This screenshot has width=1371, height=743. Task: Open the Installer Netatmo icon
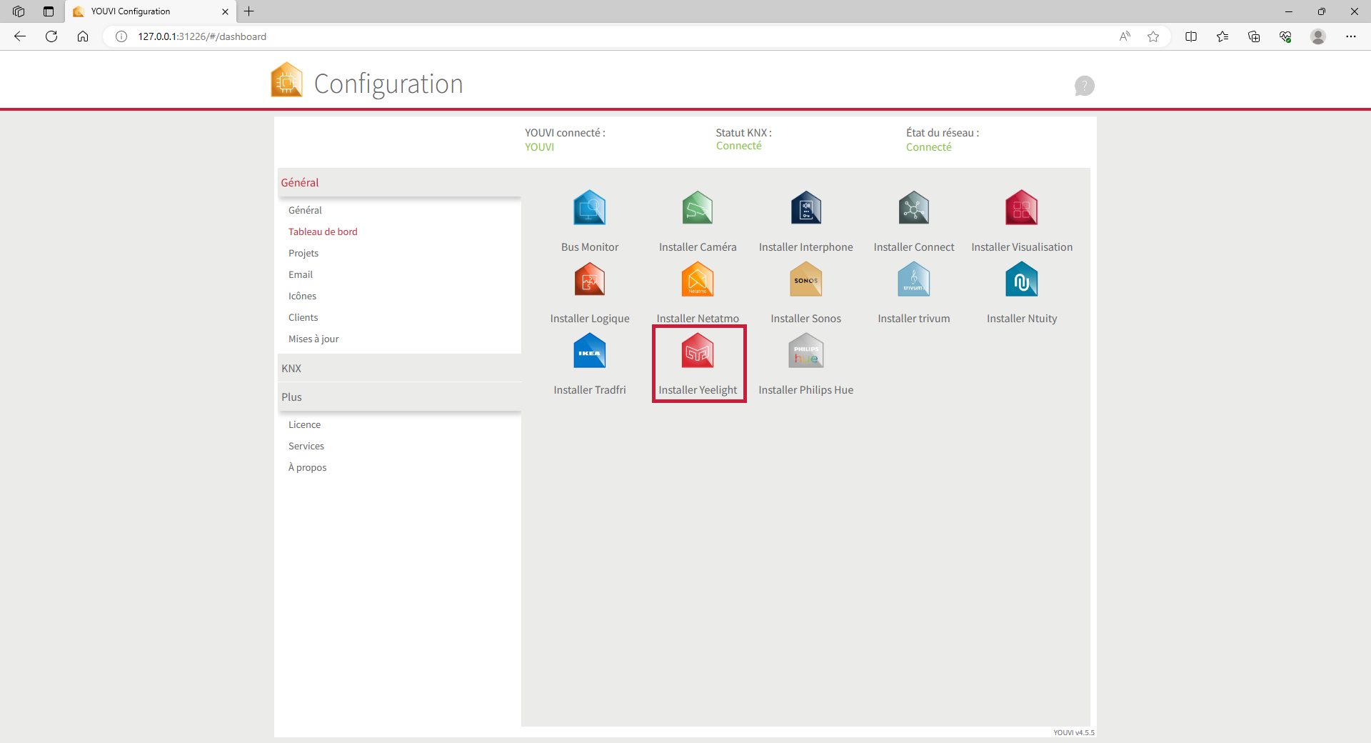pos(698,279)
